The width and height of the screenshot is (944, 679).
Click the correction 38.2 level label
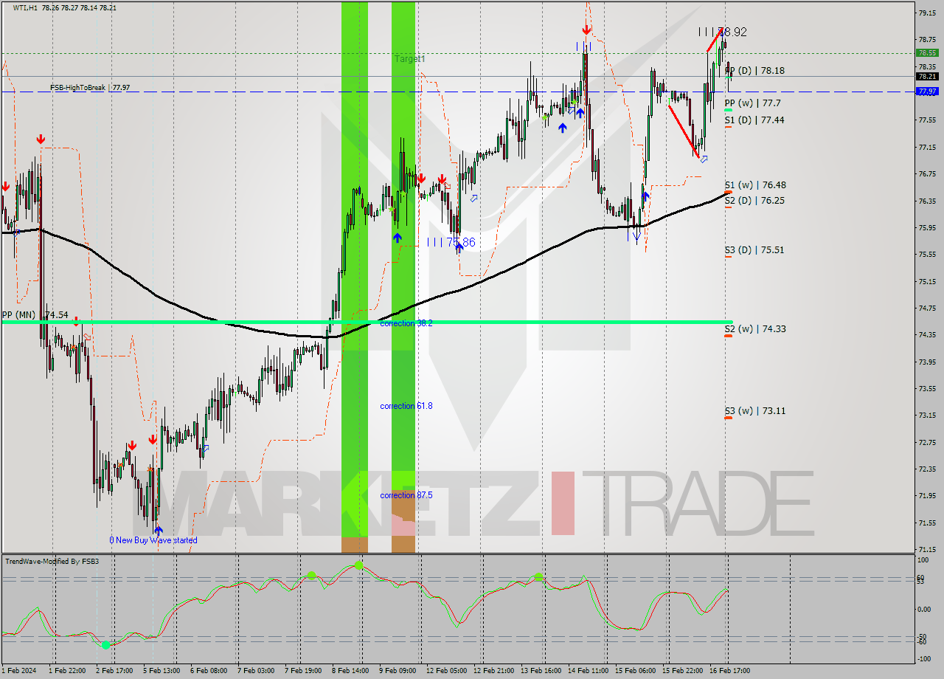406,323
